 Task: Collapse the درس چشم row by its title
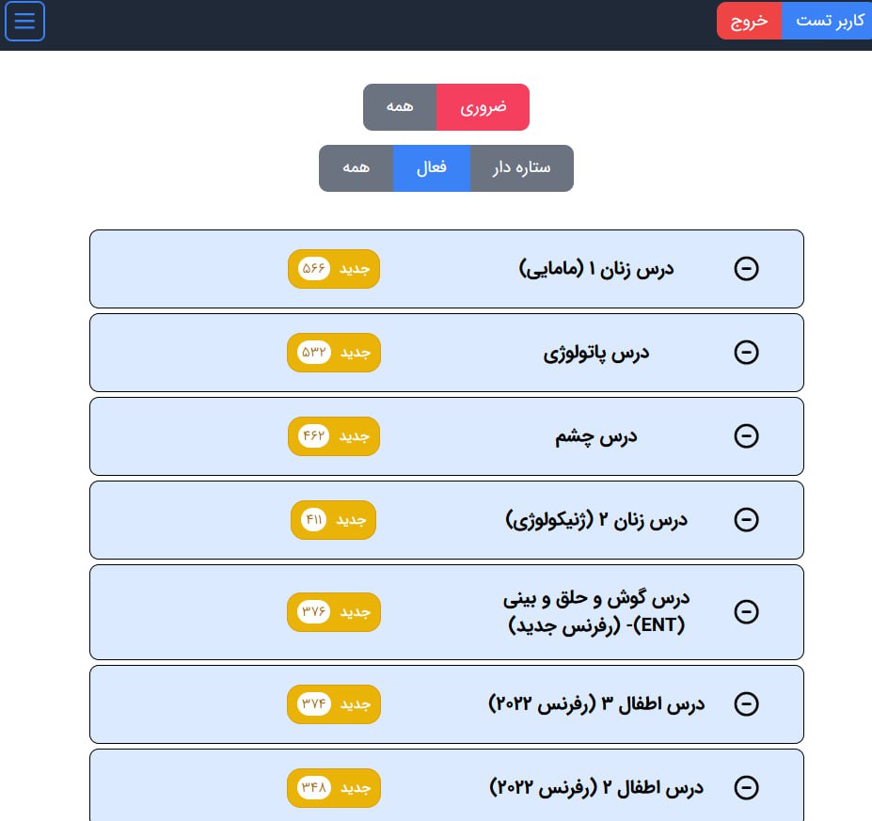tap(595, 436)
